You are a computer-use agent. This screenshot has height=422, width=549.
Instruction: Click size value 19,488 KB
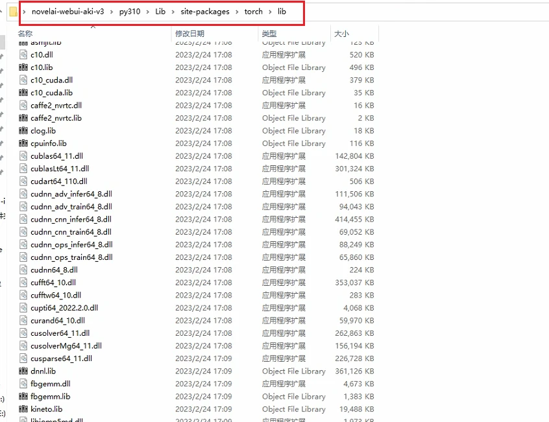(356, 409)
